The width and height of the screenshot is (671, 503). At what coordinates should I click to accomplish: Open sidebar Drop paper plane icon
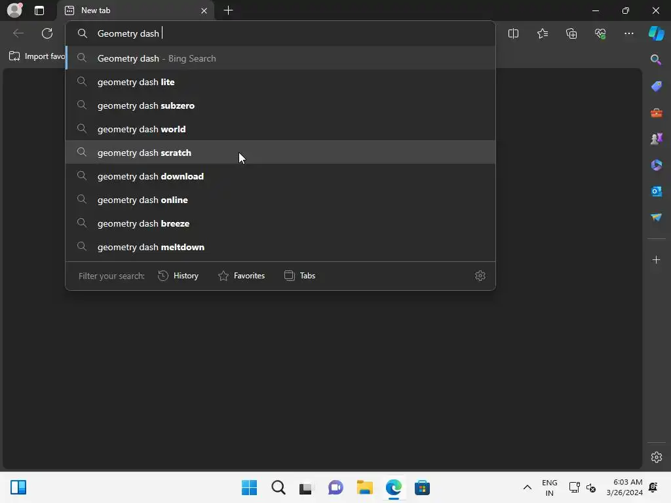pyautogui.click(x=656, y=217)
